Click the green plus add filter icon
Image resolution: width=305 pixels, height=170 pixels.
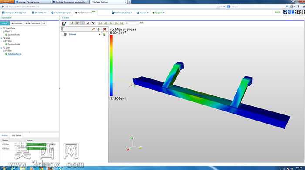99,29
